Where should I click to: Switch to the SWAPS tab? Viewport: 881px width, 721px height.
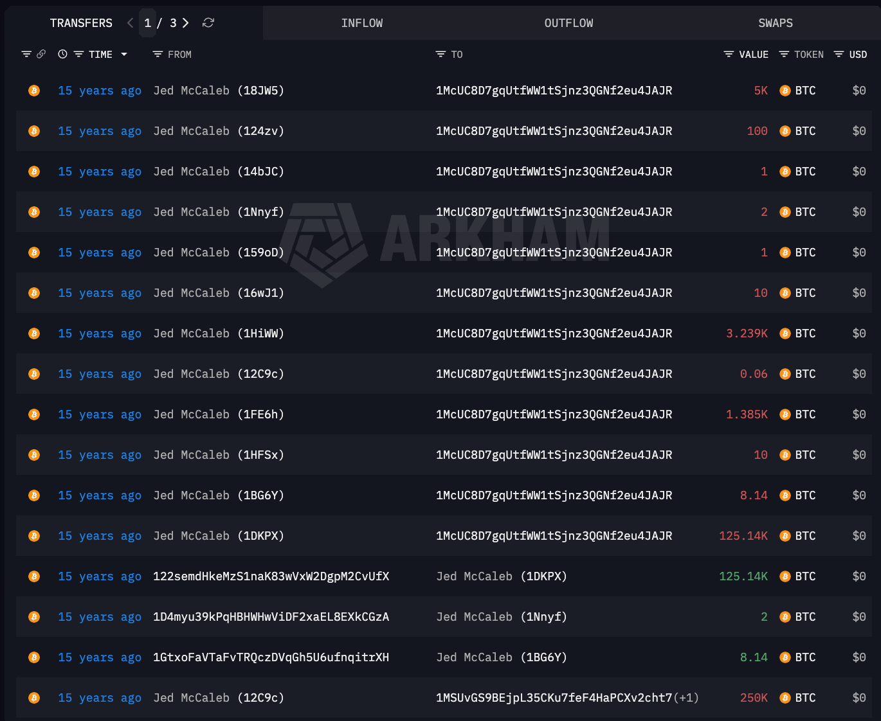[776, 23]
